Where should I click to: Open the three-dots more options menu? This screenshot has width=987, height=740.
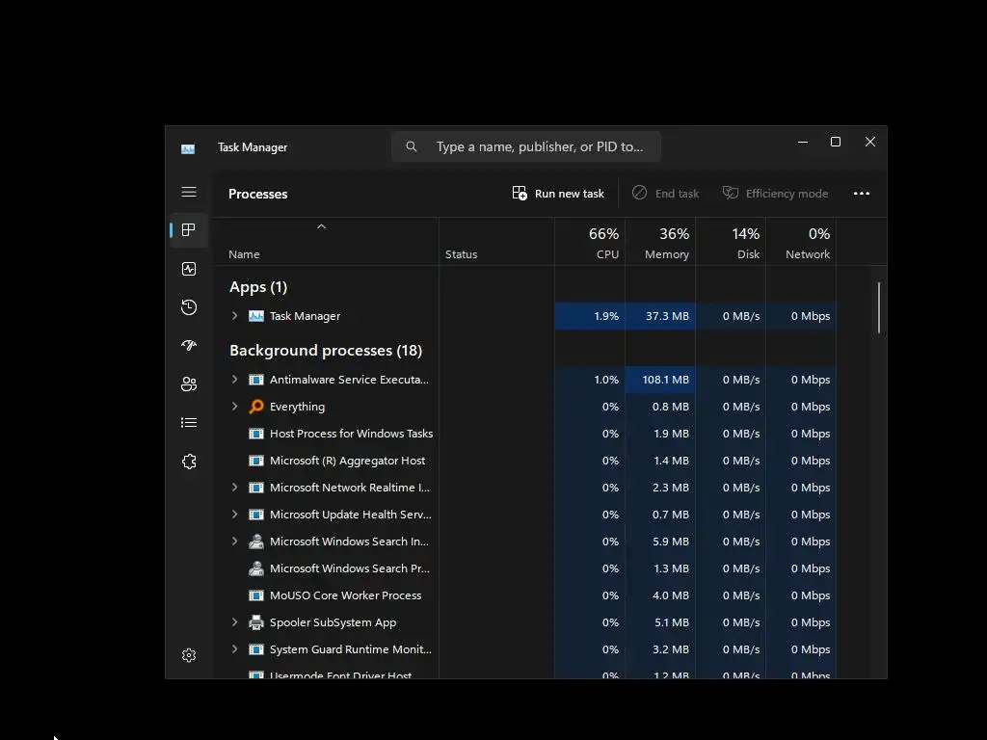(861, 193)
